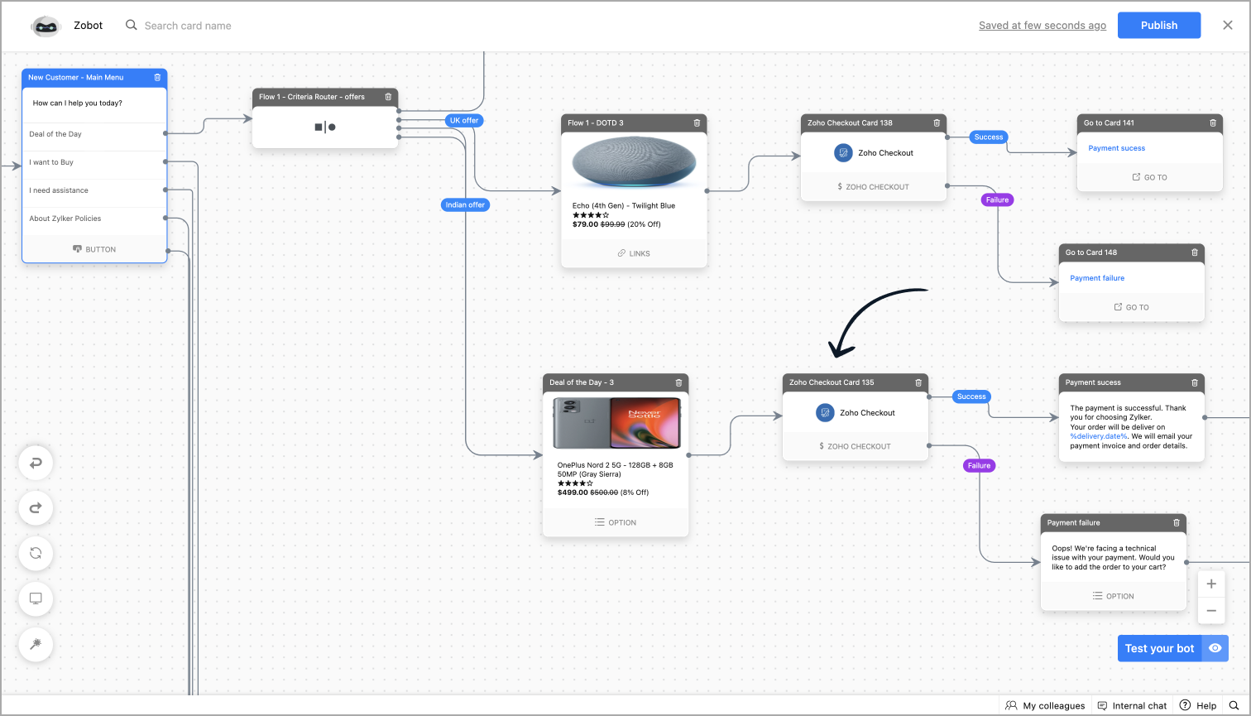The height and width of the screenshot is (716, 1251).
Task: Click the criteria router symbol
Action: pyautogui.click(x=325, y=127)
